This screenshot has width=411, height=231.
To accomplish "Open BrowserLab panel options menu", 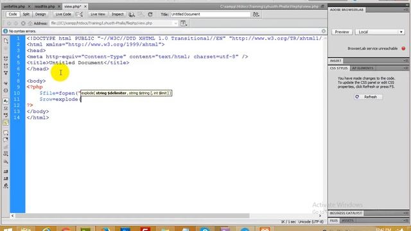I will pos(406,10).
